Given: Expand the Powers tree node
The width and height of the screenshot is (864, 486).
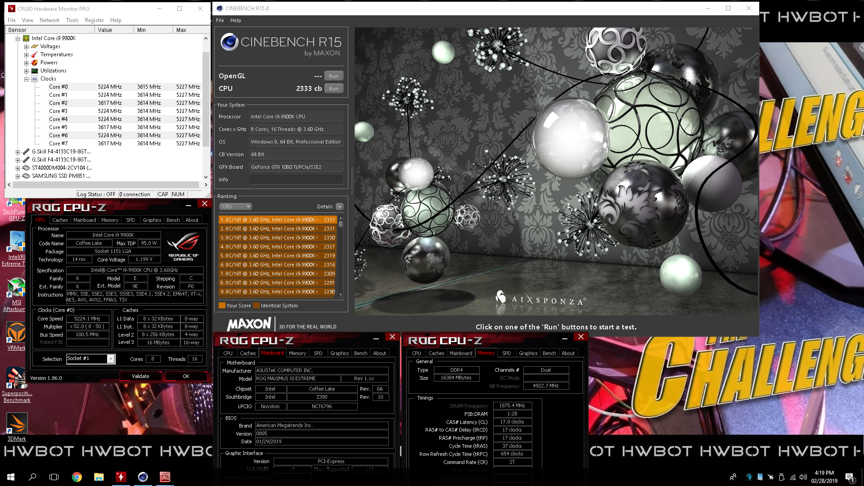Looking at the screenshot, I should (26, 63).
